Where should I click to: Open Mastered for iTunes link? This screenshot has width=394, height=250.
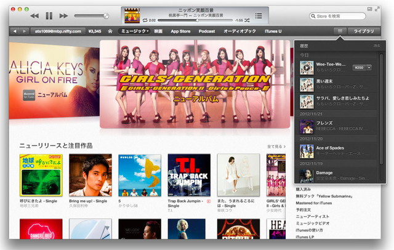314,203
